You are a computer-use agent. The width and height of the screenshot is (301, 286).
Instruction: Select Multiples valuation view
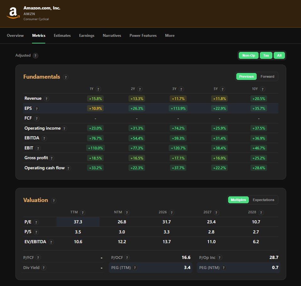pyautogui.click(x=238, y=200)
